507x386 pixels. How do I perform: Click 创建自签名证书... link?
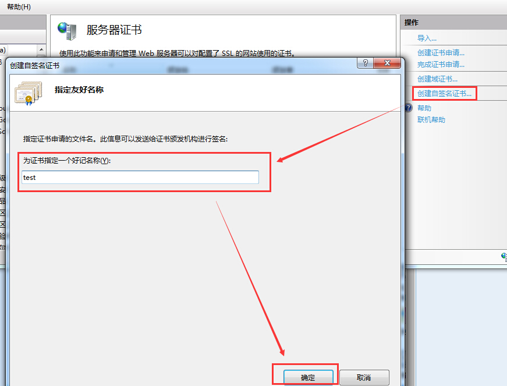(x=444, y=93)
